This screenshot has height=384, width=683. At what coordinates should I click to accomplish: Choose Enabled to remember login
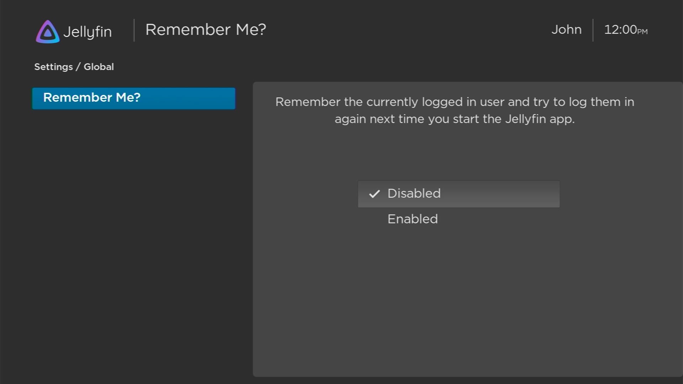click(x=412, y=219)
